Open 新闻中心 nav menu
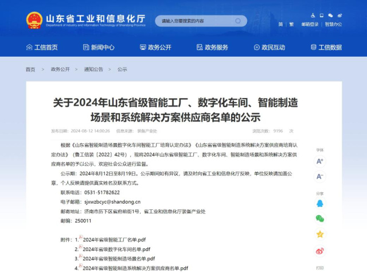The image size is (367, 273). pos(99,48)
